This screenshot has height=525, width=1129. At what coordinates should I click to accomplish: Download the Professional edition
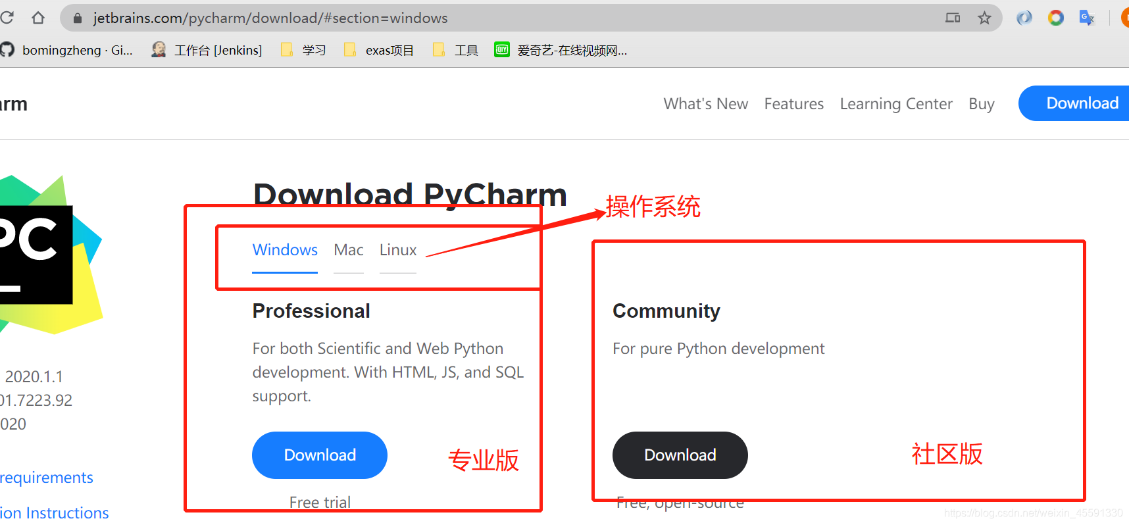[x=320, y=455]
